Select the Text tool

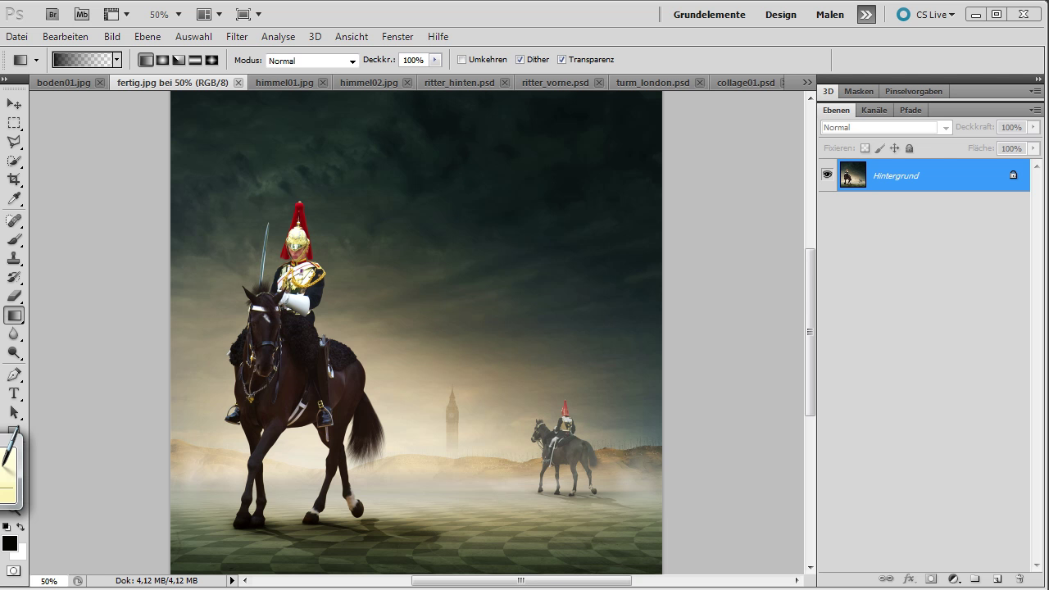click(x=14, y=393)
